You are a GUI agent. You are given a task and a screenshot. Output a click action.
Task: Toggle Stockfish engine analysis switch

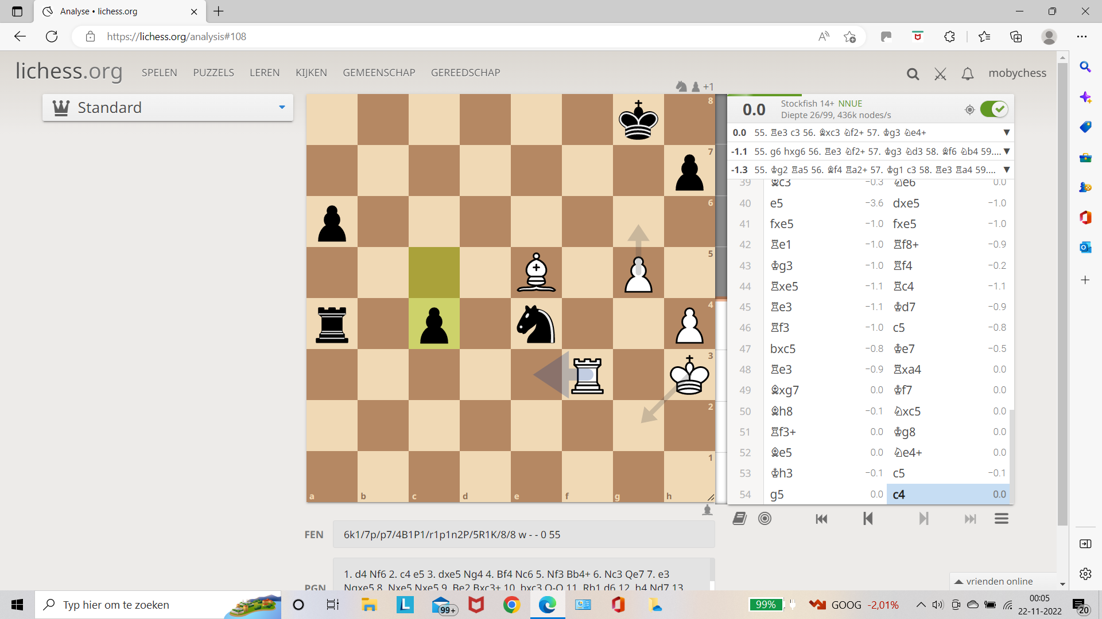tap(994, 109)
